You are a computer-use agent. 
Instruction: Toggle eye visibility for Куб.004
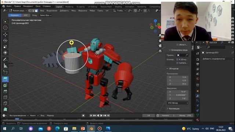(x=229, y=43)
